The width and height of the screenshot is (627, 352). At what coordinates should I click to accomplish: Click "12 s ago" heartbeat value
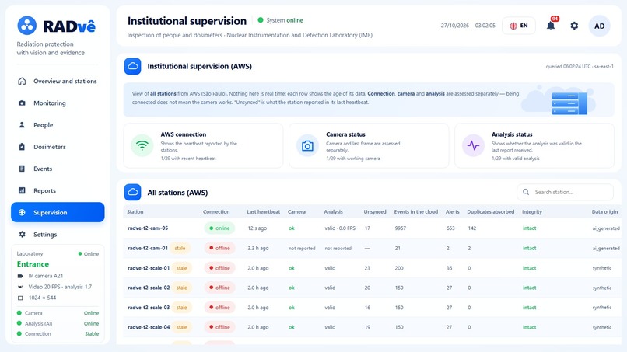257,228
